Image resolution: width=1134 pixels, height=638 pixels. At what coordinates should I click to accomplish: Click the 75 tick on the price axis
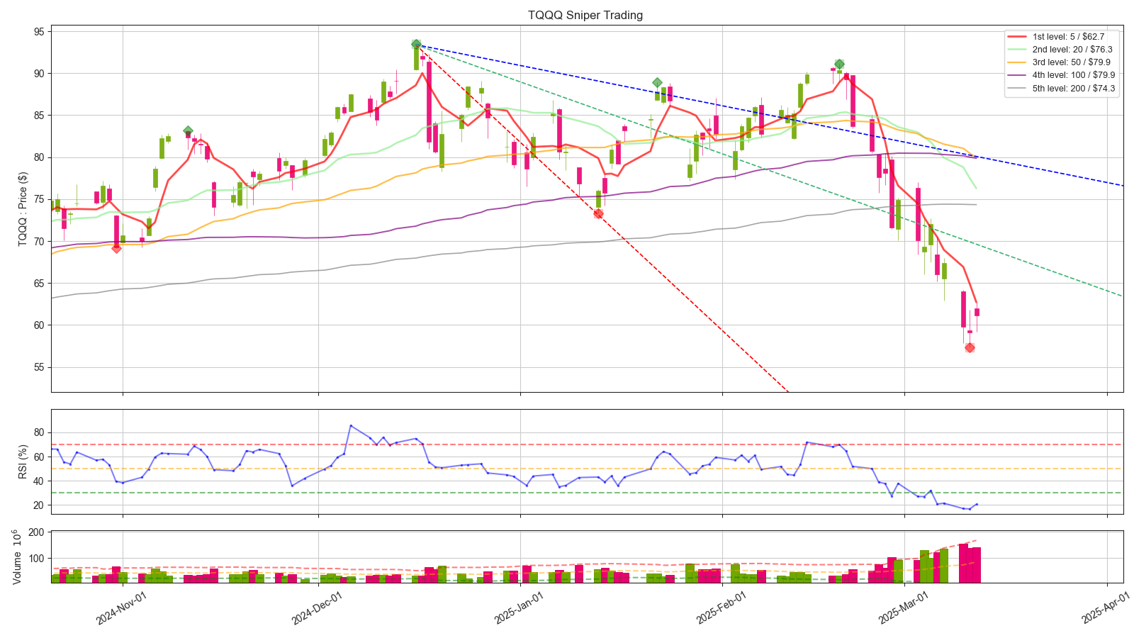[x=38, y=199]
